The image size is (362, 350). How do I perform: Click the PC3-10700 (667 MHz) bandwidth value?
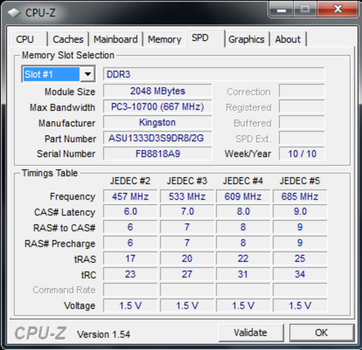tap(157, 107)
